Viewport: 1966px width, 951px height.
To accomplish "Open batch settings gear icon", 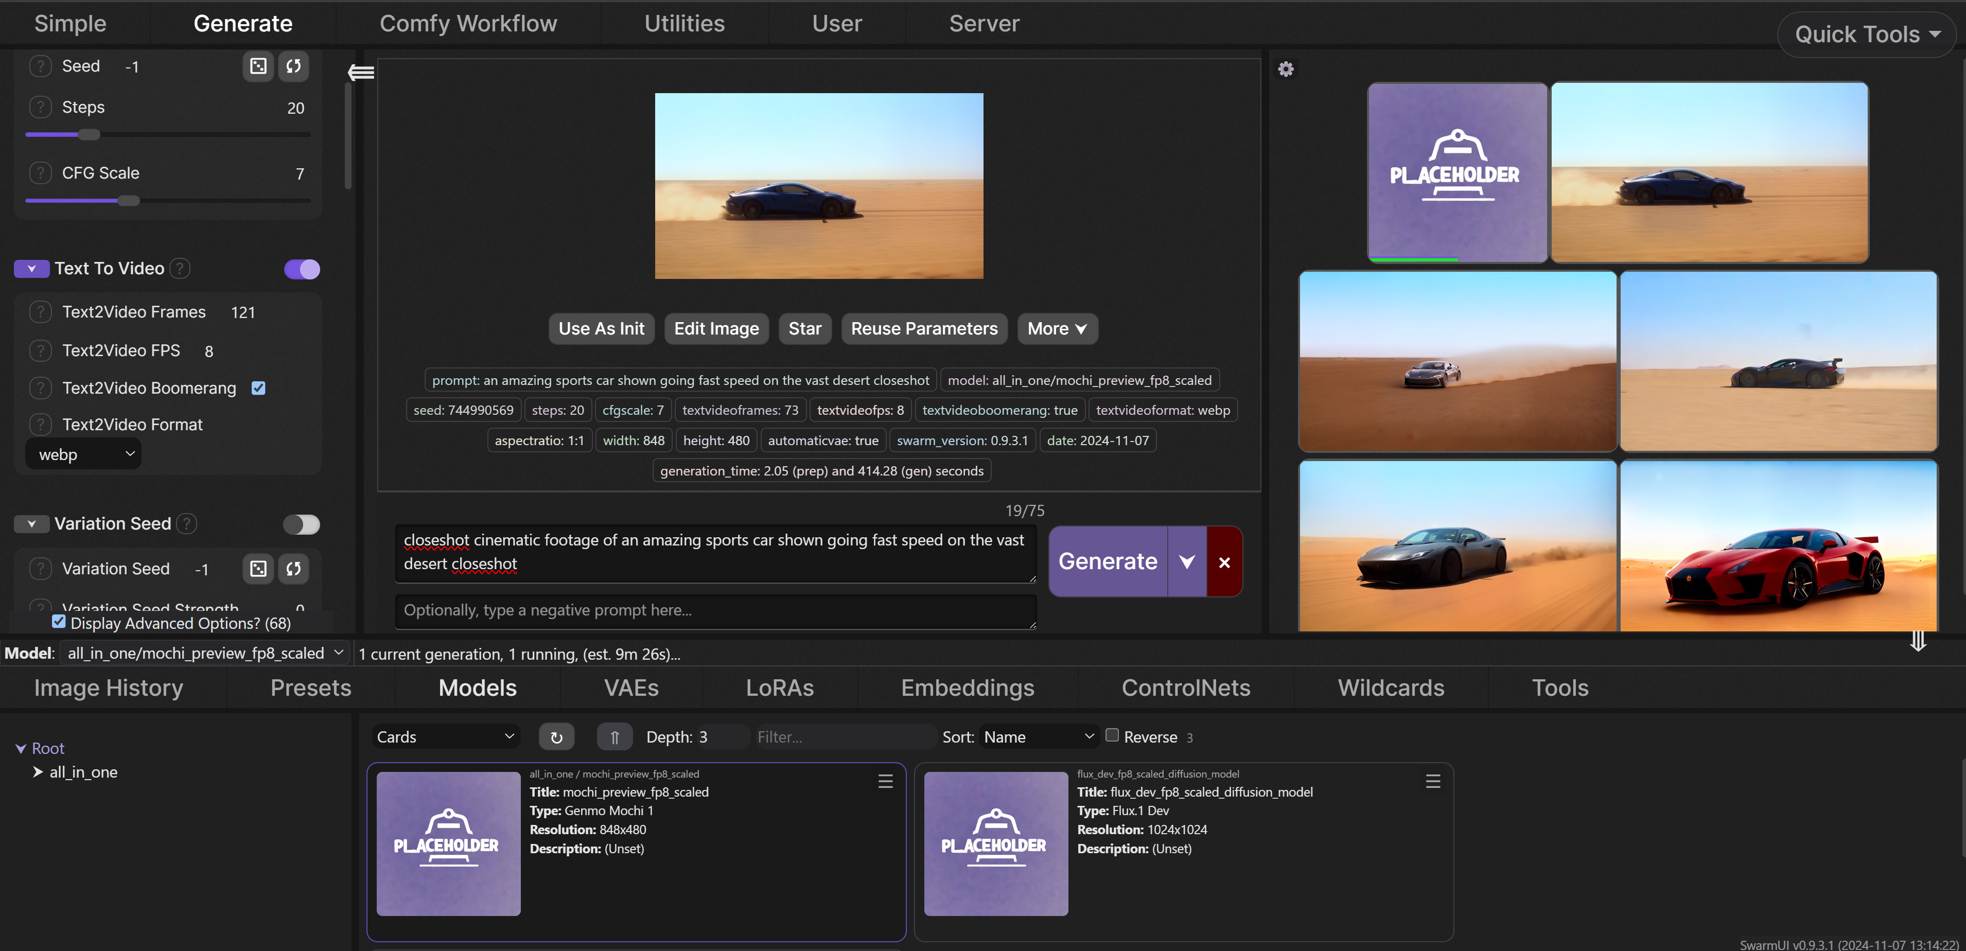I will tap(1285, 69).
